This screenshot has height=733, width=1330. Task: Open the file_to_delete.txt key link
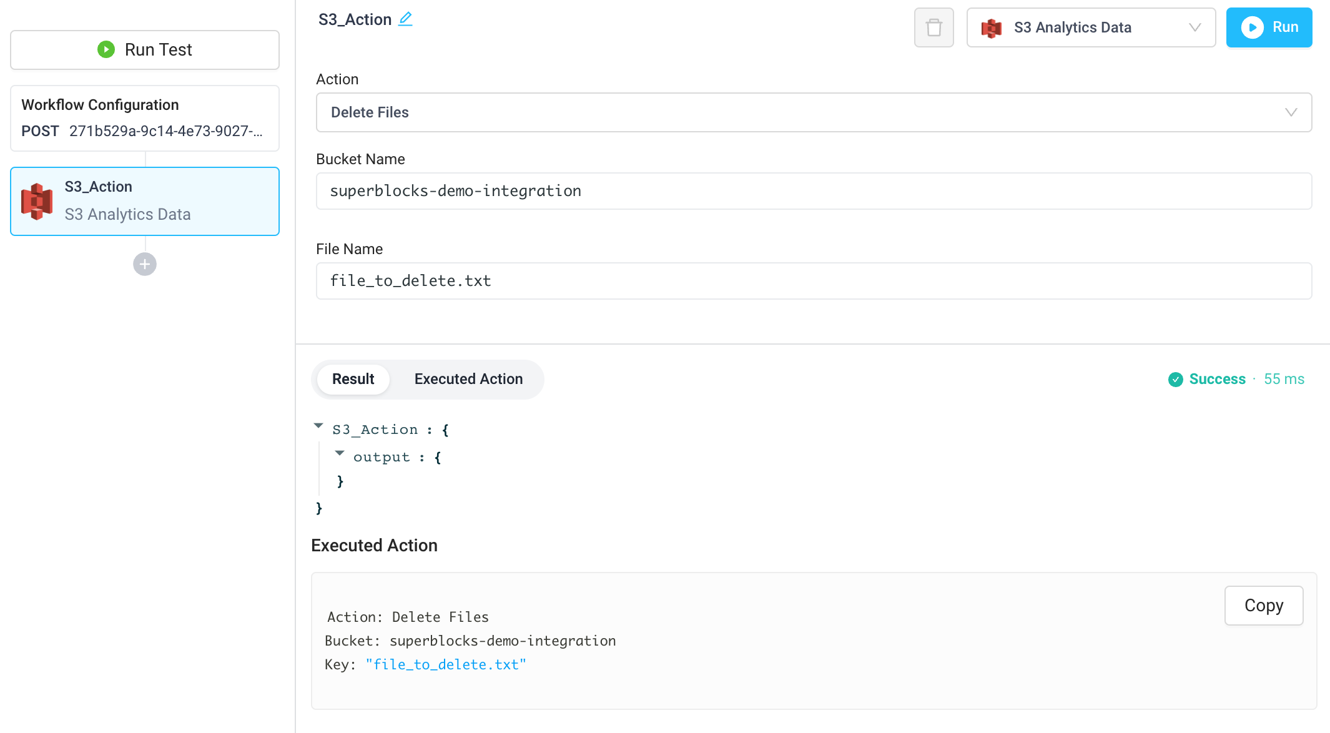click(x=446, y=664)
